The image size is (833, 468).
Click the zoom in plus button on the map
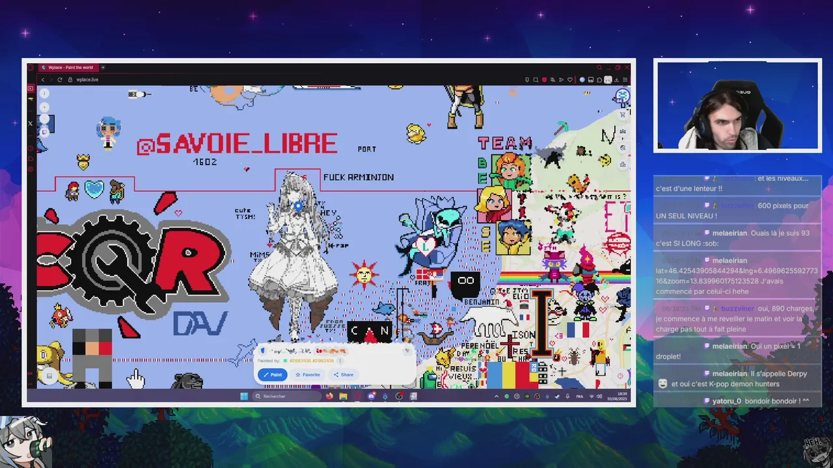[x=45, y=107]
